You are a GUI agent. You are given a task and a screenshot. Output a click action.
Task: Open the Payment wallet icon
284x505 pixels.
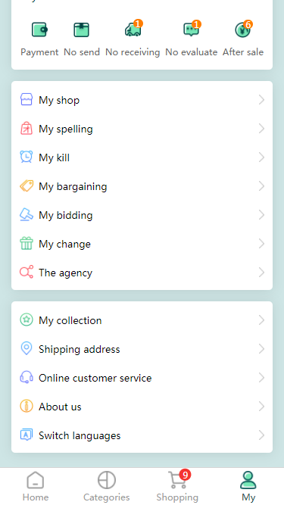click(39, 30)
